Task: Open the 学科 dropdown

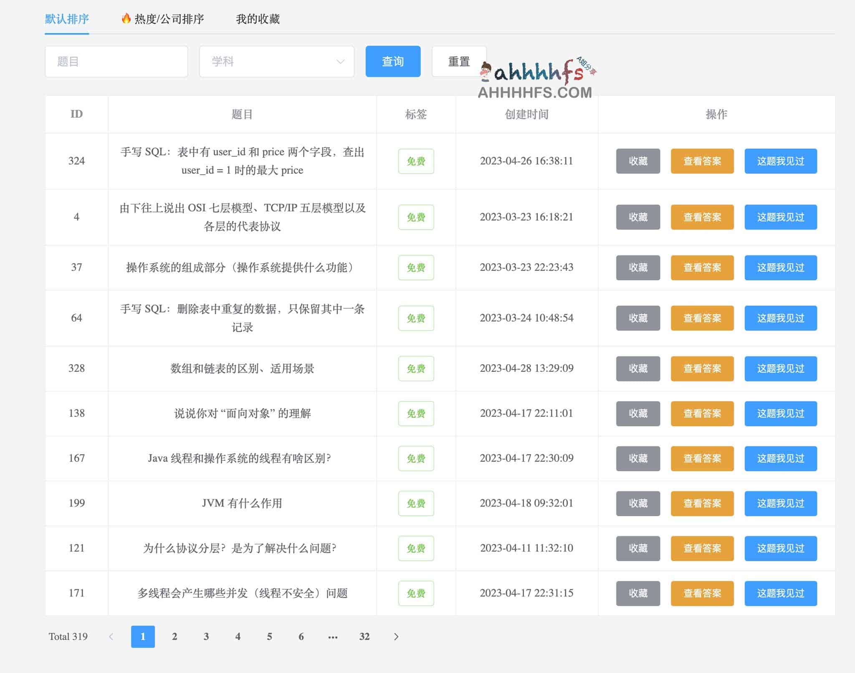Action: pyautogui.click(x=277, y=61)
